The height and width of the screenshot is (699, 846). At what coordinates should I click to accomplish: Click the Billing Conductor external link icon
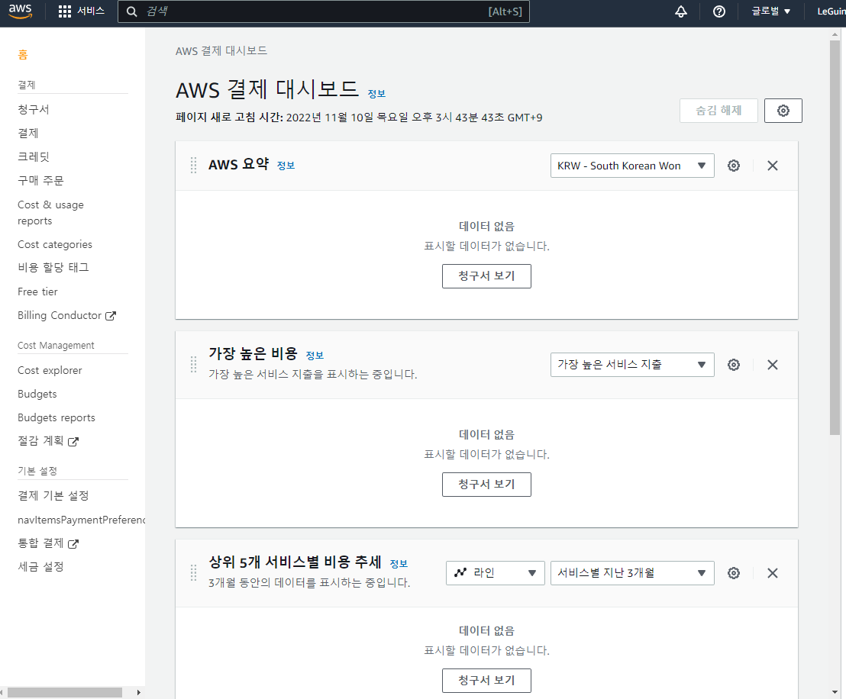tap(111, 316)
